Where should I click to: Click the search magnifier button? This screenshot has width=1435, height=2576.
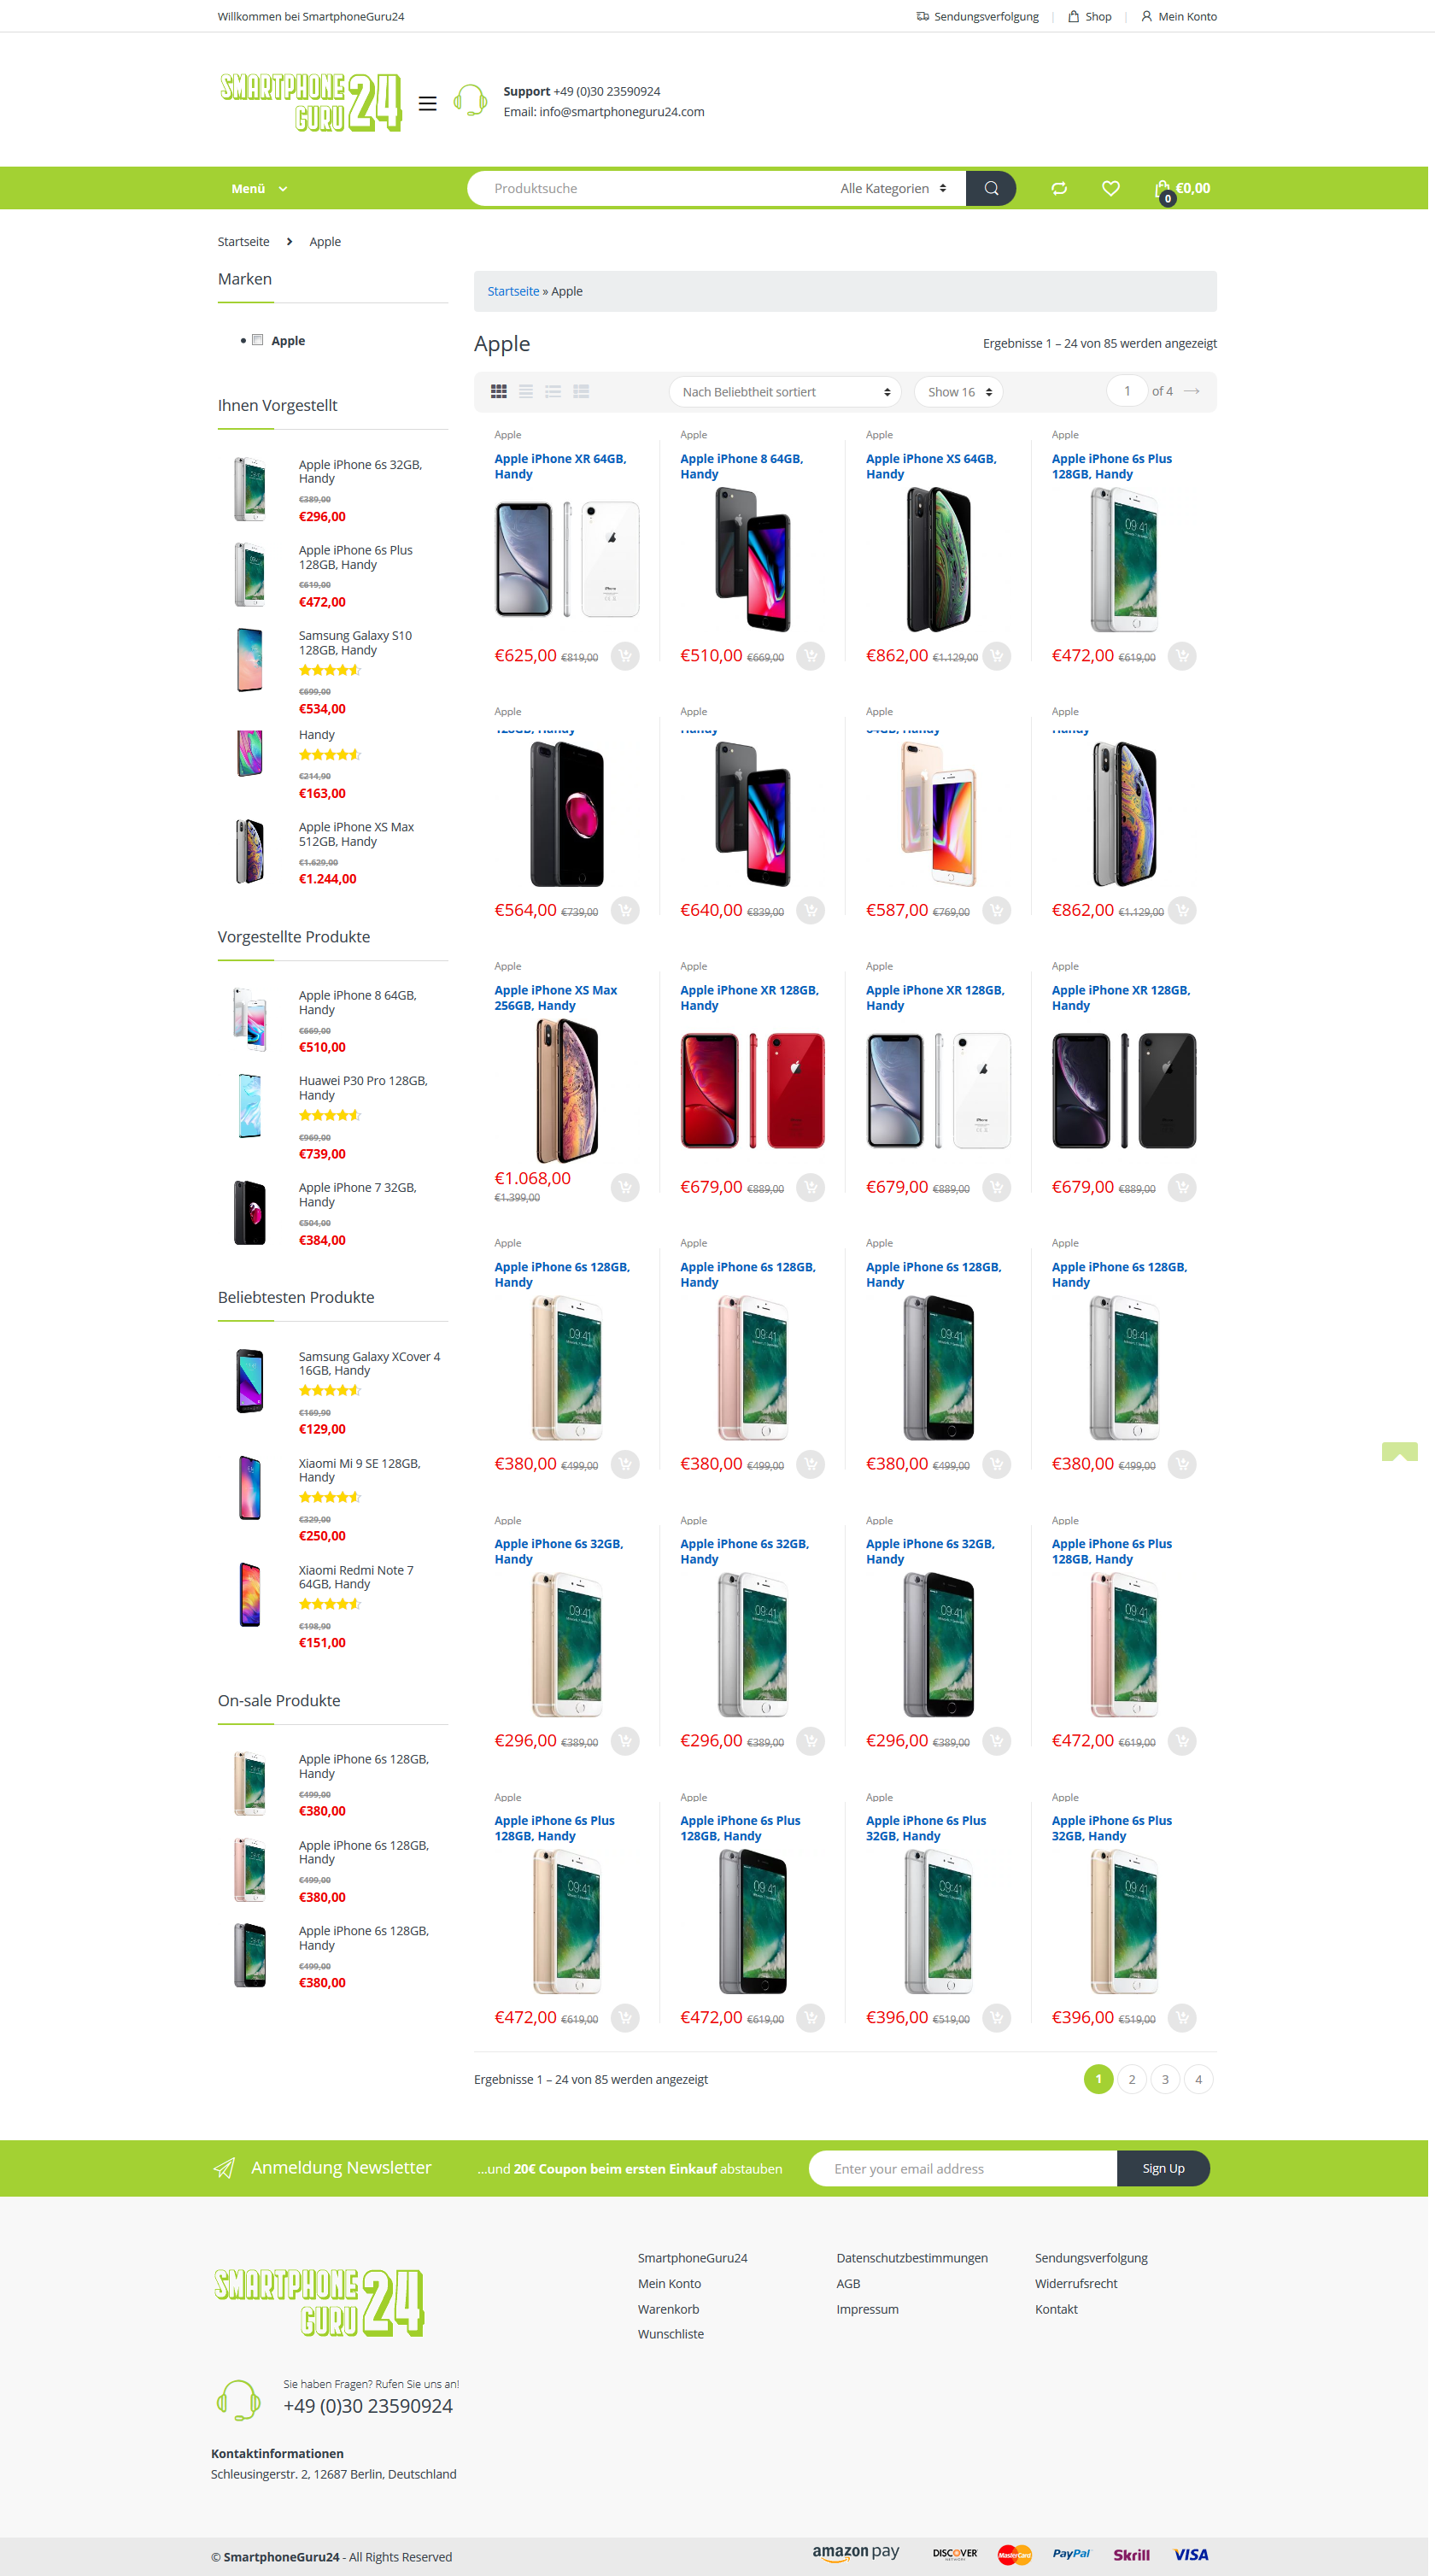(x=990, y=188)
